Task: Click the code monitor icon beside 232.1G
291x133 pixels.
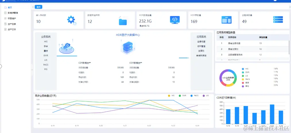Action: click(x=175, y=20)
